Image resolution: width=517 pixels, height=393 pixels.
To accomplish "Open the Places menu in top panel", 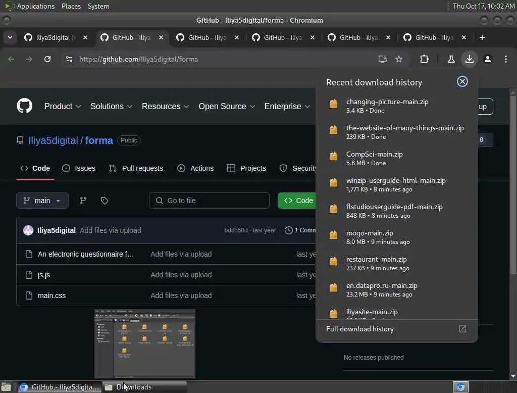I will tap(71, 6).
